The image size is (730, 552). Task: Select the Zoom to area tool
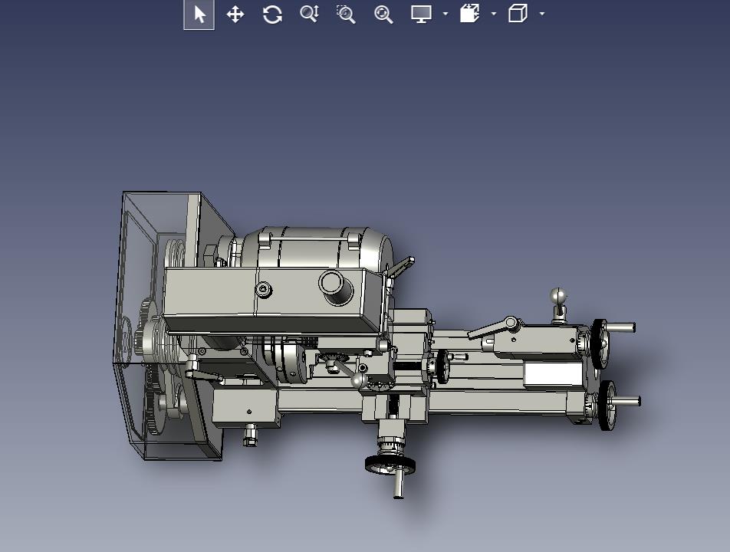point(346,15)
